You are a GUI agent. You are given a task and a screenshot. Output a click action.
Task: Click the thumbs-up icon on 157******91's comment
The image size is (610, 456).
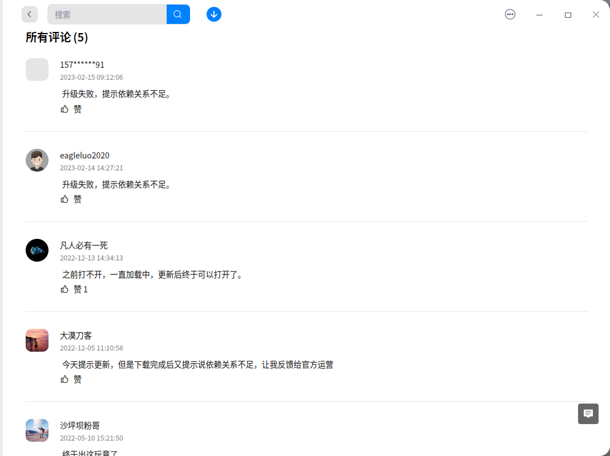pos(64,108)
